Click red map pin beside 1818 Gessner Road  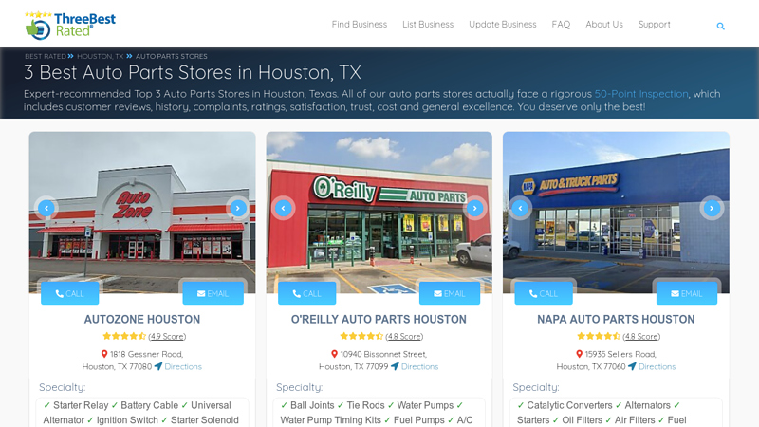pyautogui.click(x=104, y=354)
